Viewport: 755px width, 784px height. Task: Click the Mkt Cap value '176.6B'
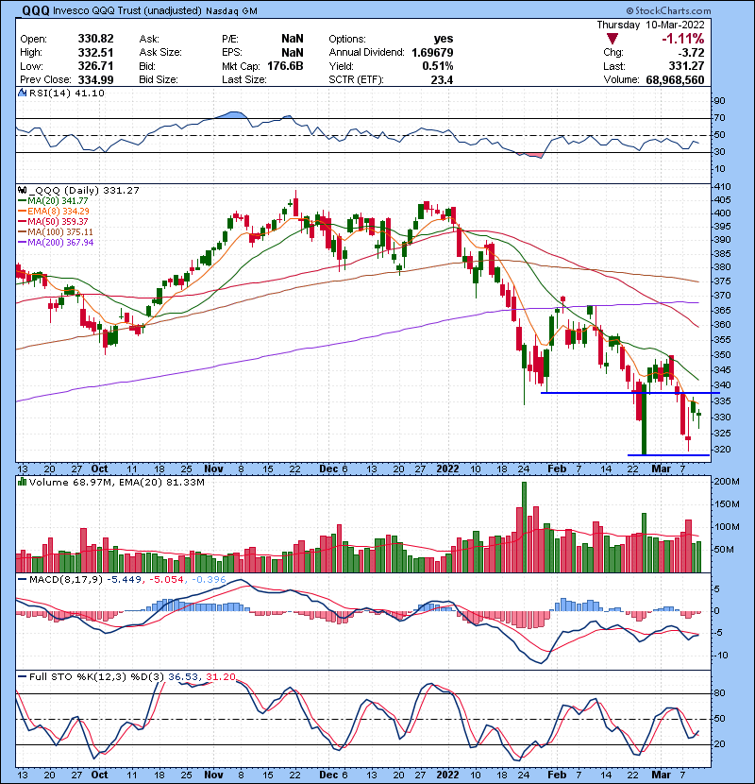[285, 66]
